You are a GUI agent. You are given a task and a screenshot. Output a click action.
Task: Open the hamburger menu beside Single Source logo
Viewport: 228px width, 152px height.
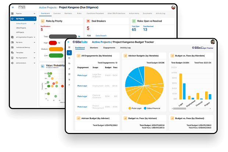[x=13, y=7]
